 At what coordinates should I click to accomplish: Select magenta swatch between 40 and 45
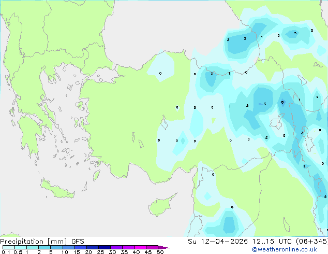point(140,247)
